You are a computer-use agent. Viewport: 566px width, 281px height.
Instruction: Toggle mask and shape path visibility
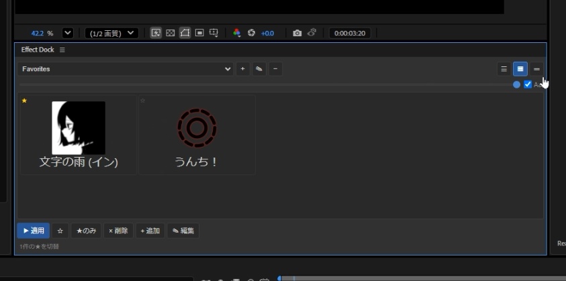(x=185, y=33)
